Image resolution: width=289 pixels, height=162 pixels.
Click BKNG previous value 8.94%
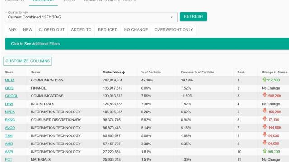coord(186,120)
